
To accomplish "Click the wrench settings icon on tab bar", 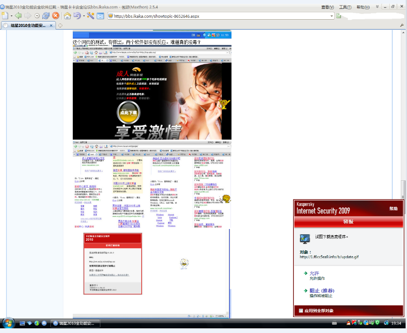I will click(402, 25).
